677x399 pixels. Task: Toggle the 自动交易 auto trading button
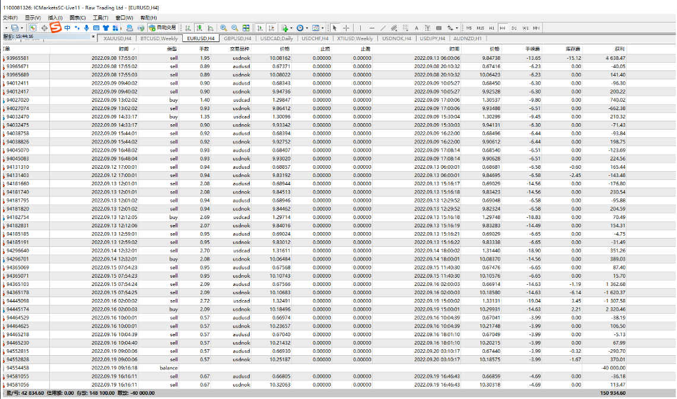click(x=163, y=28)
